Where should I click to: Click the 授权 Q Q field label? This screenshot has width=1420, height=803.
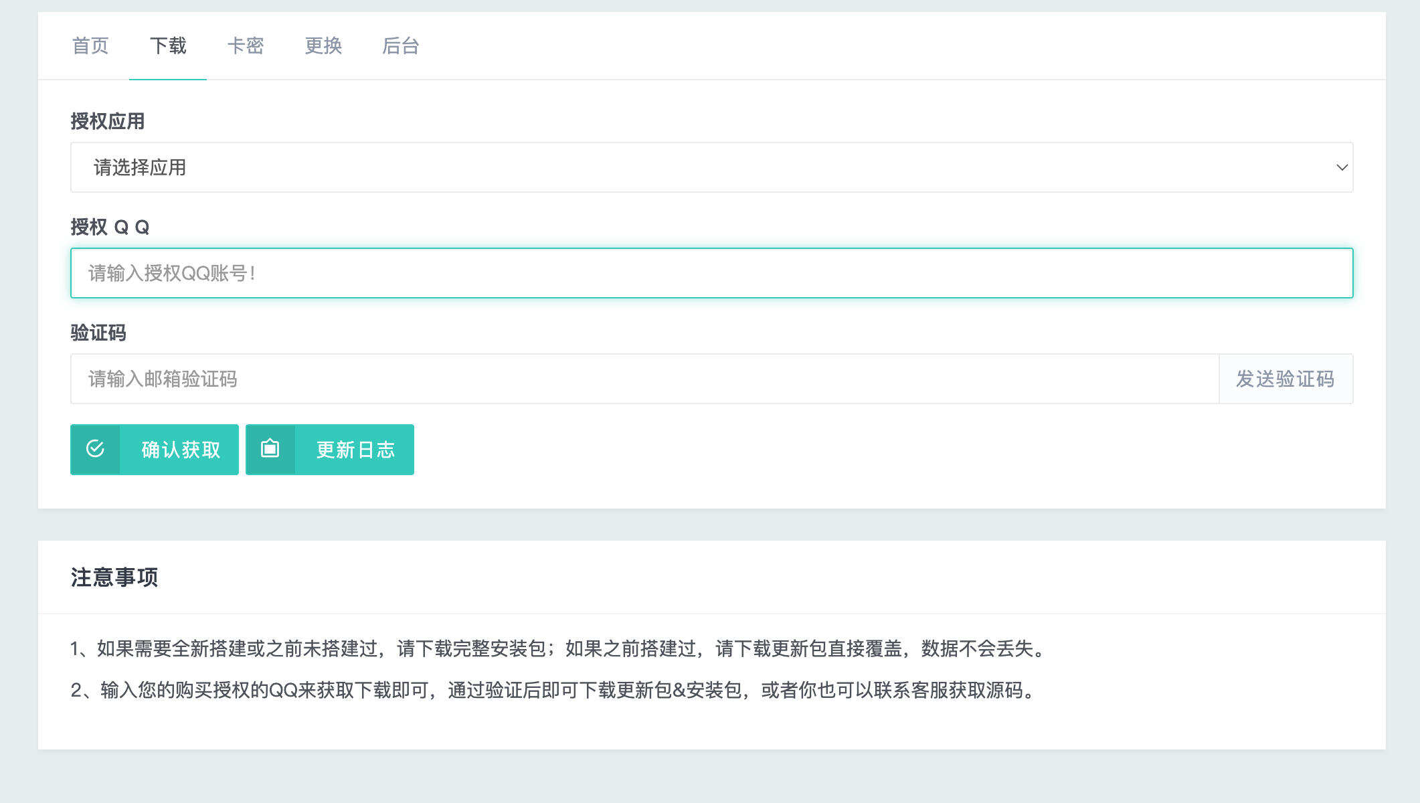click(x=110, y=227)
